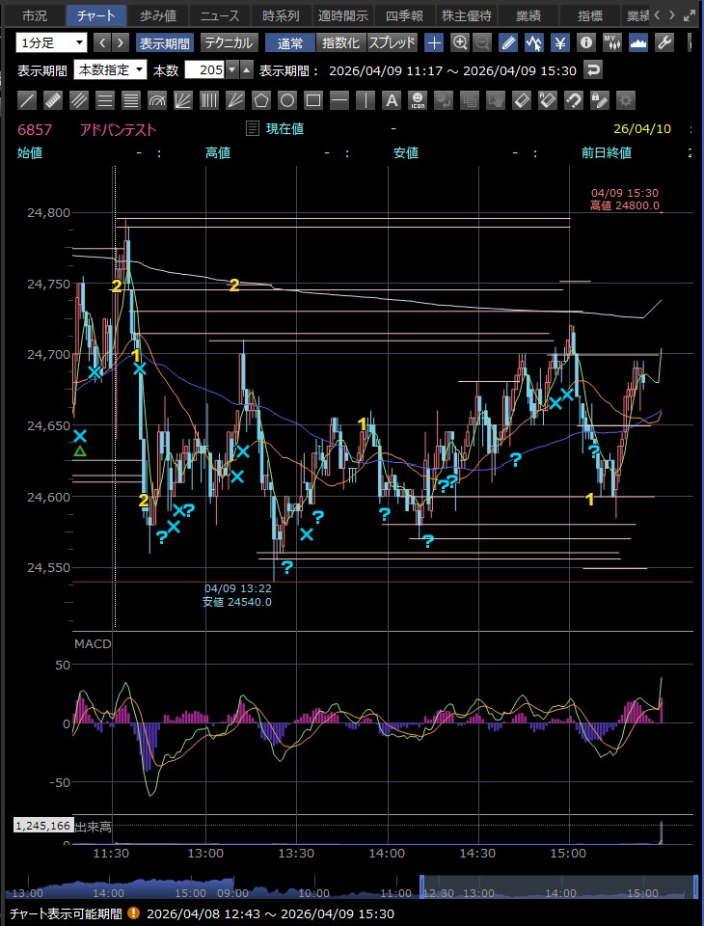Open the yen price settings icon
The image size is (704, 926).
pyautogui.click(x=560, y=42)
